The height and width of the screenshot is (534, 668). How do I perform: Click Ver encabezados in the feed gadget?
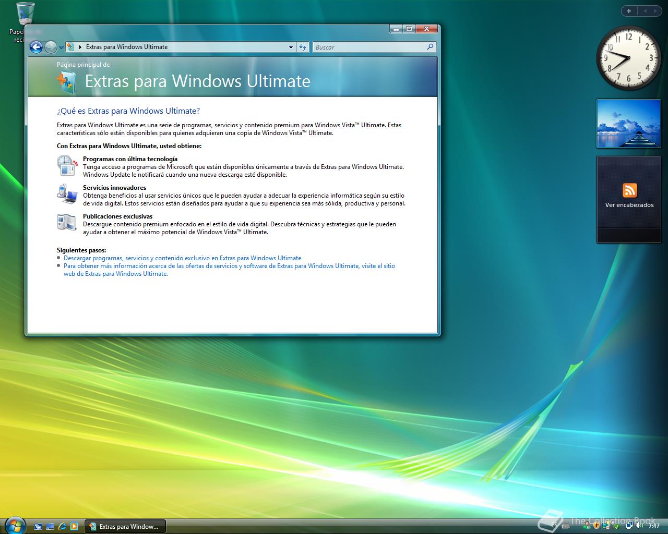629,205
